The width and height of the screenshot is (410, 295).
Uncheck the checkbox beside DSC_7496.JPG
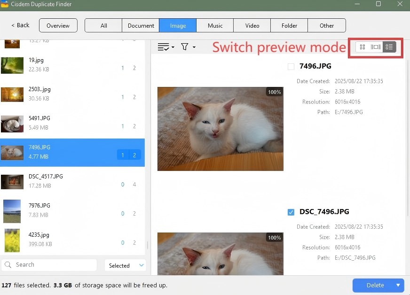click(291, 212)
